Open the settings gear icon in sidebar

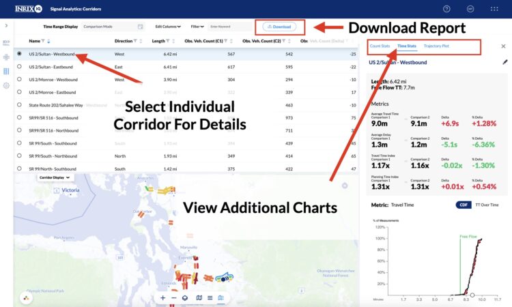(x=6, y=85)
